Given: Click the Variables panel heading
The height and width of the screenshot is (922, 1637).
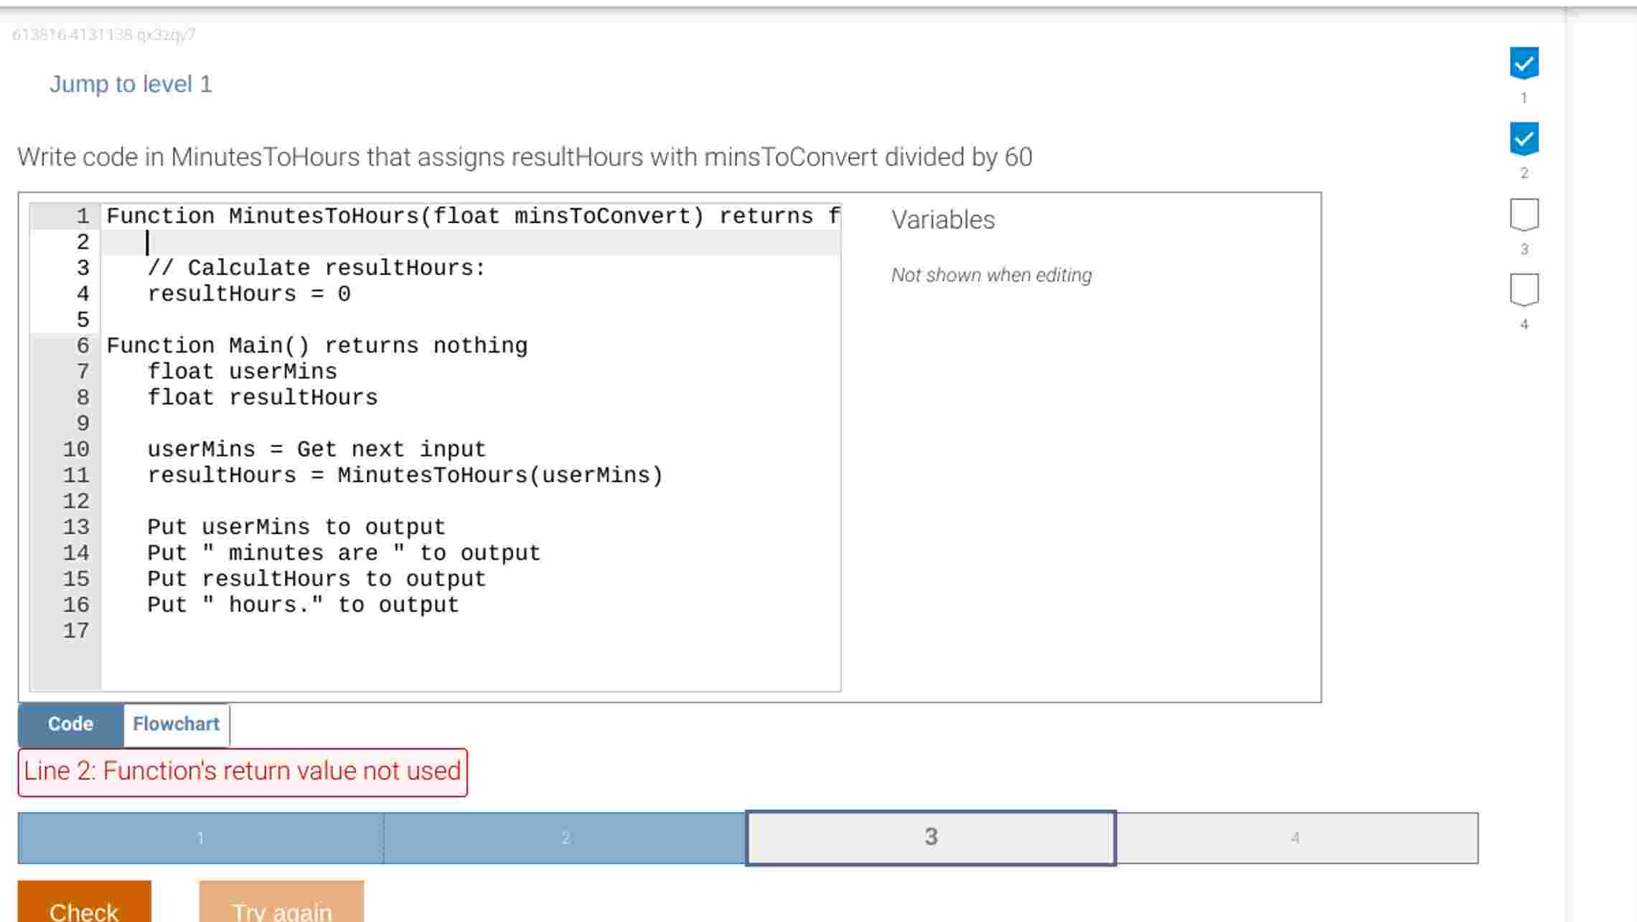Looking at the screenshot, I should click(942, 220).
